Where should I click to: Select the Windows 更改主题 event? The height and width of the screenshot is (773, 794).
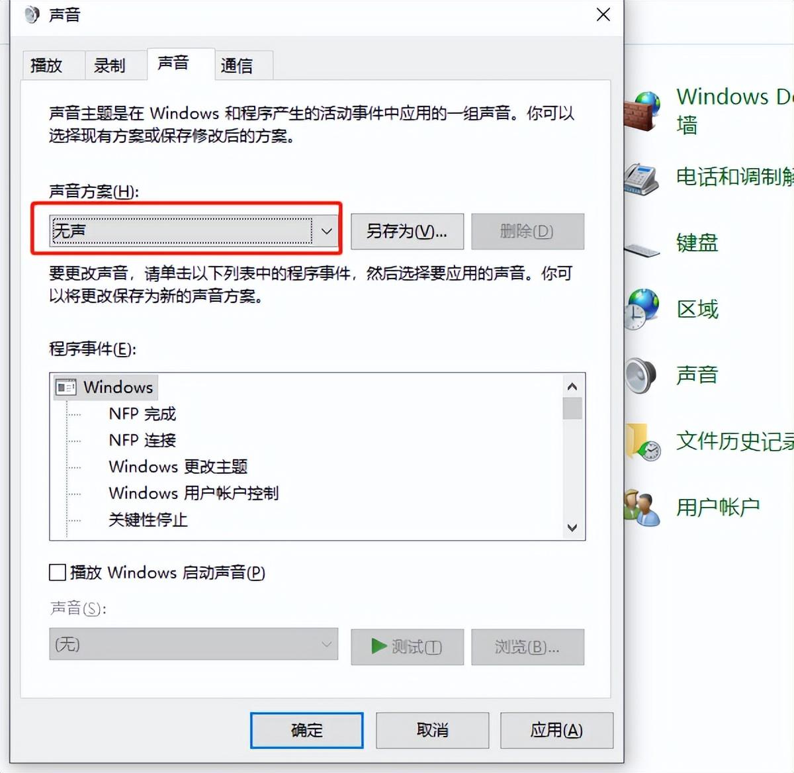[178, 467]
